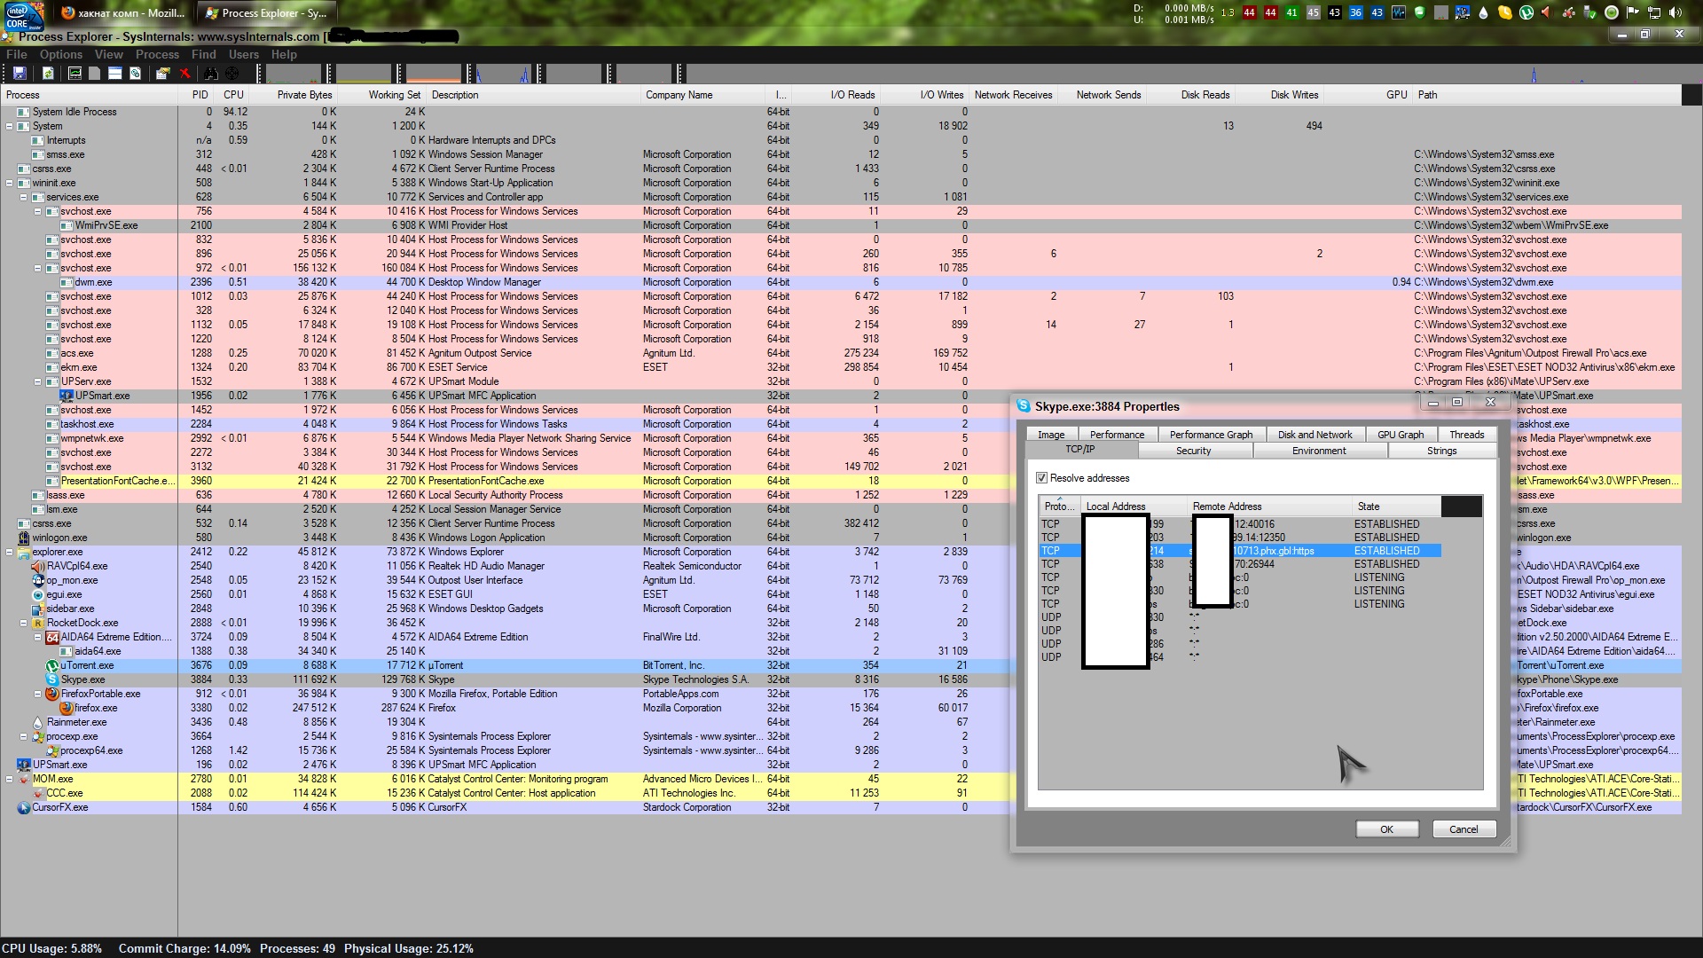Click the Refresh Now toolbar icon
The height and width of the screenshot is (958, 1703).
tap(48, 74)
